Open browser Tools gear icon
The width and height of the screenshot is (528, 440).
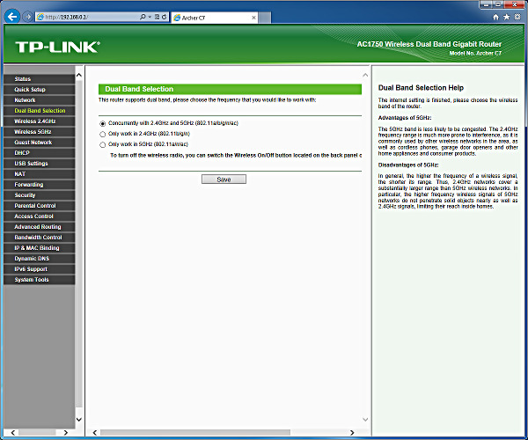517,17
